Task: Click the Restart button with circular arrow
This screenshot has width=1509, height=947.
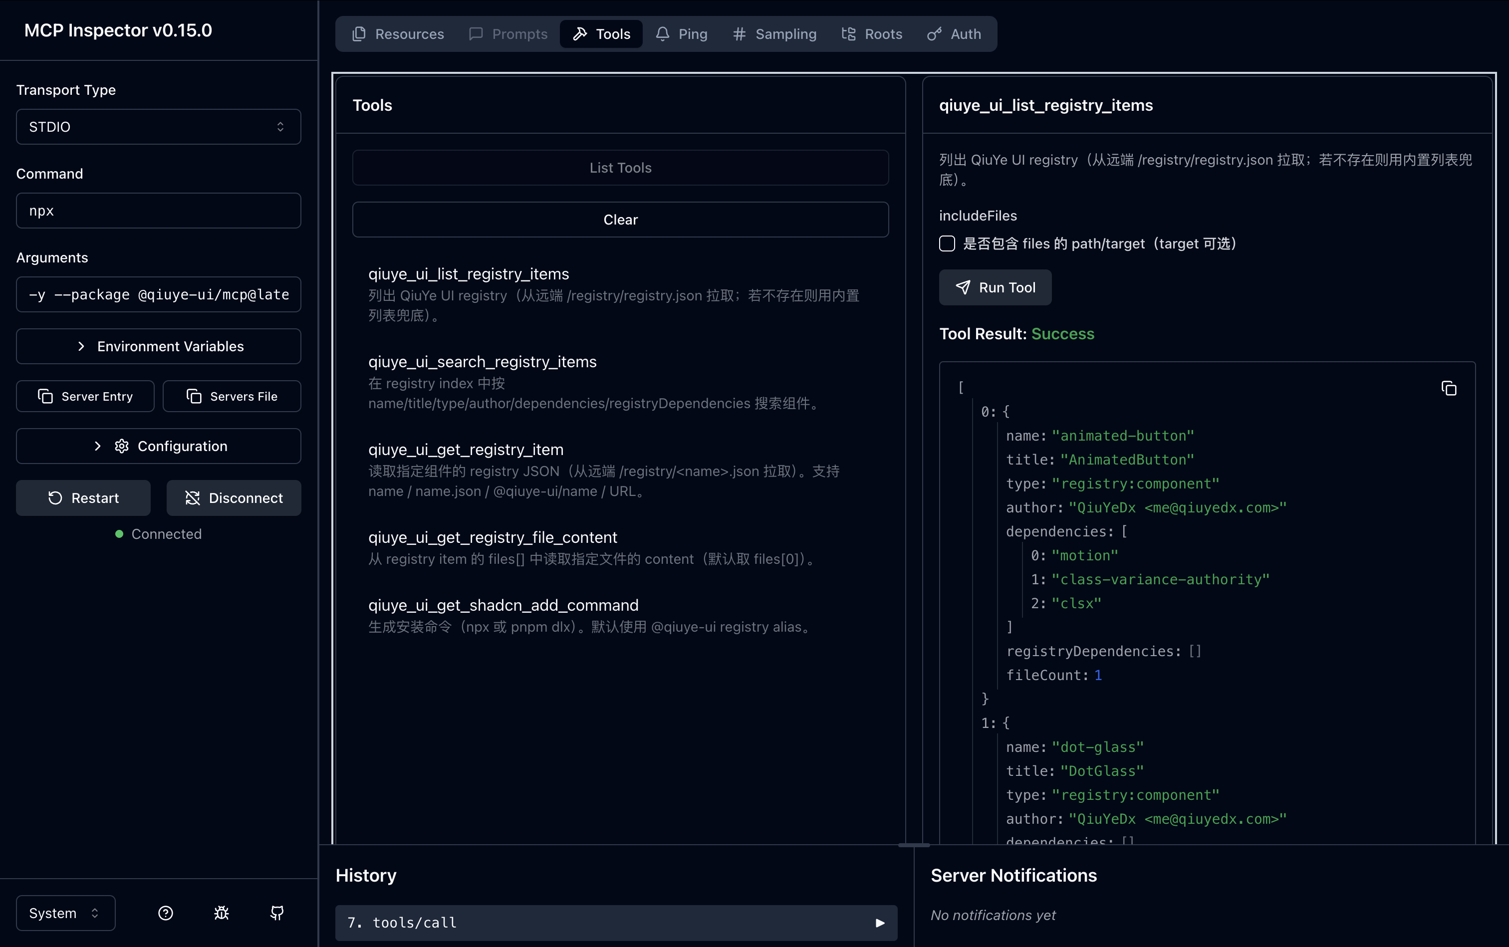Action: [83, 498]
